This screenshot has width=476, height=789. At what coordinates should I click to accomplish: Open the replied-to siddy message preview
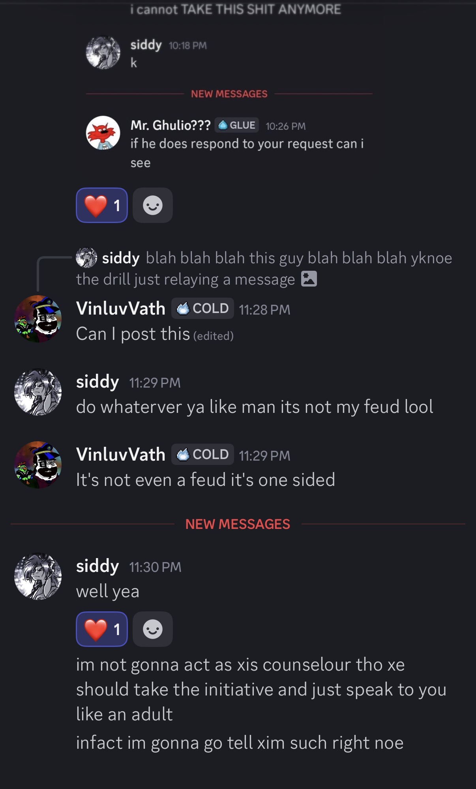tap(264, 268)
